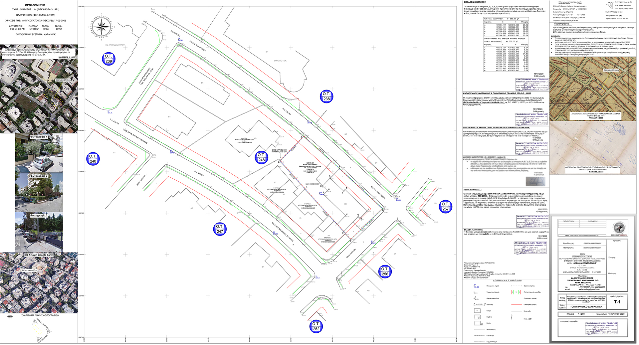Viewport: 639px width, 345px height.
Task: Click the O.T. 238 block marker
Action: click(x=326, y=96)
